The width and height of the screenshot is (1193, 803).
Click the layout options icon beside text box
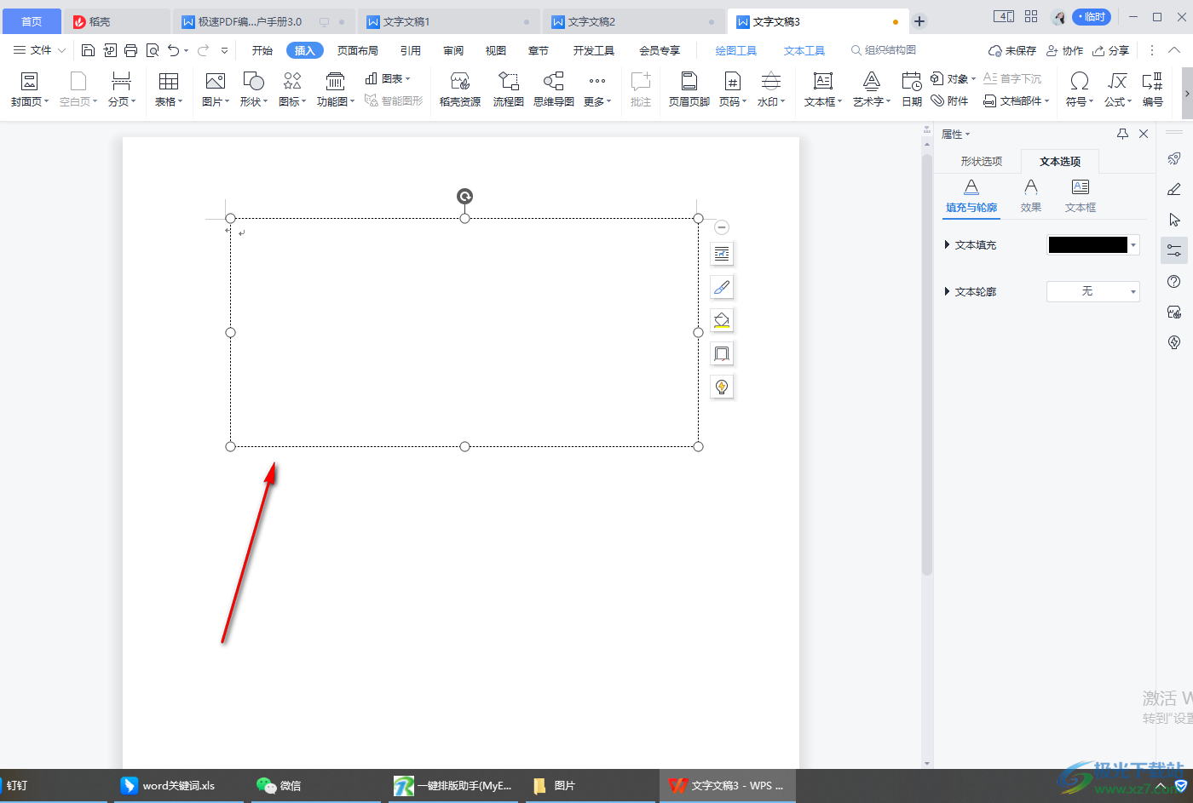pos(722,254)
